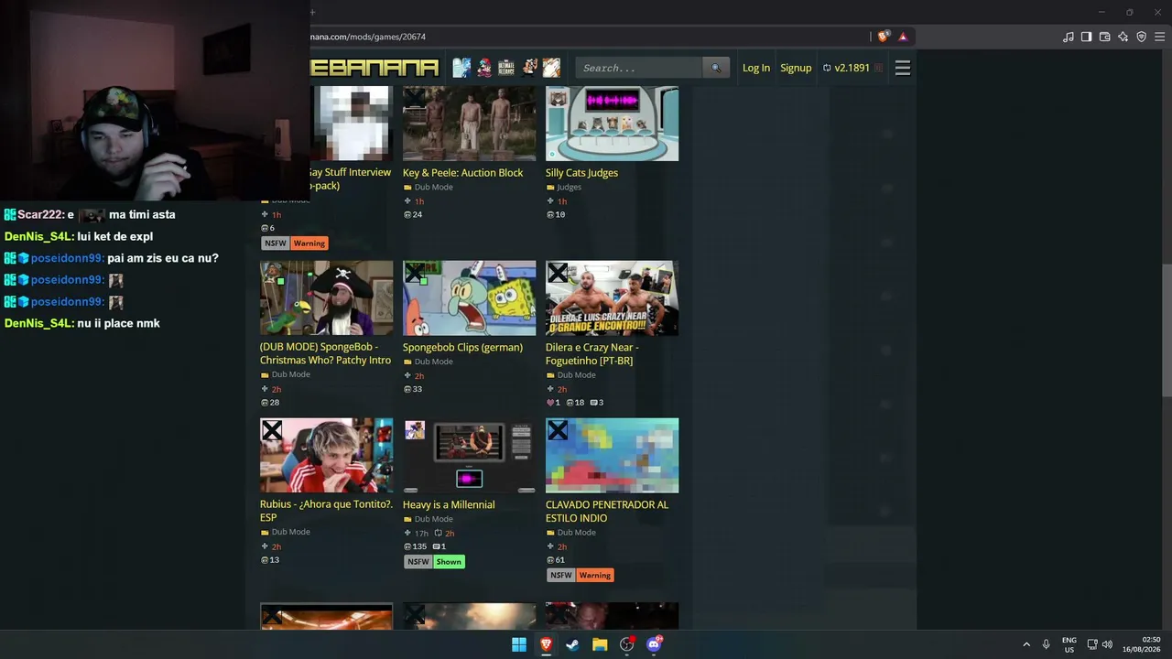This screenshot has height=659, width=1172.
Task: Open CLAVADO PENETRADOR AL ESTILO INDIO mod
Action: pos(607,512)
